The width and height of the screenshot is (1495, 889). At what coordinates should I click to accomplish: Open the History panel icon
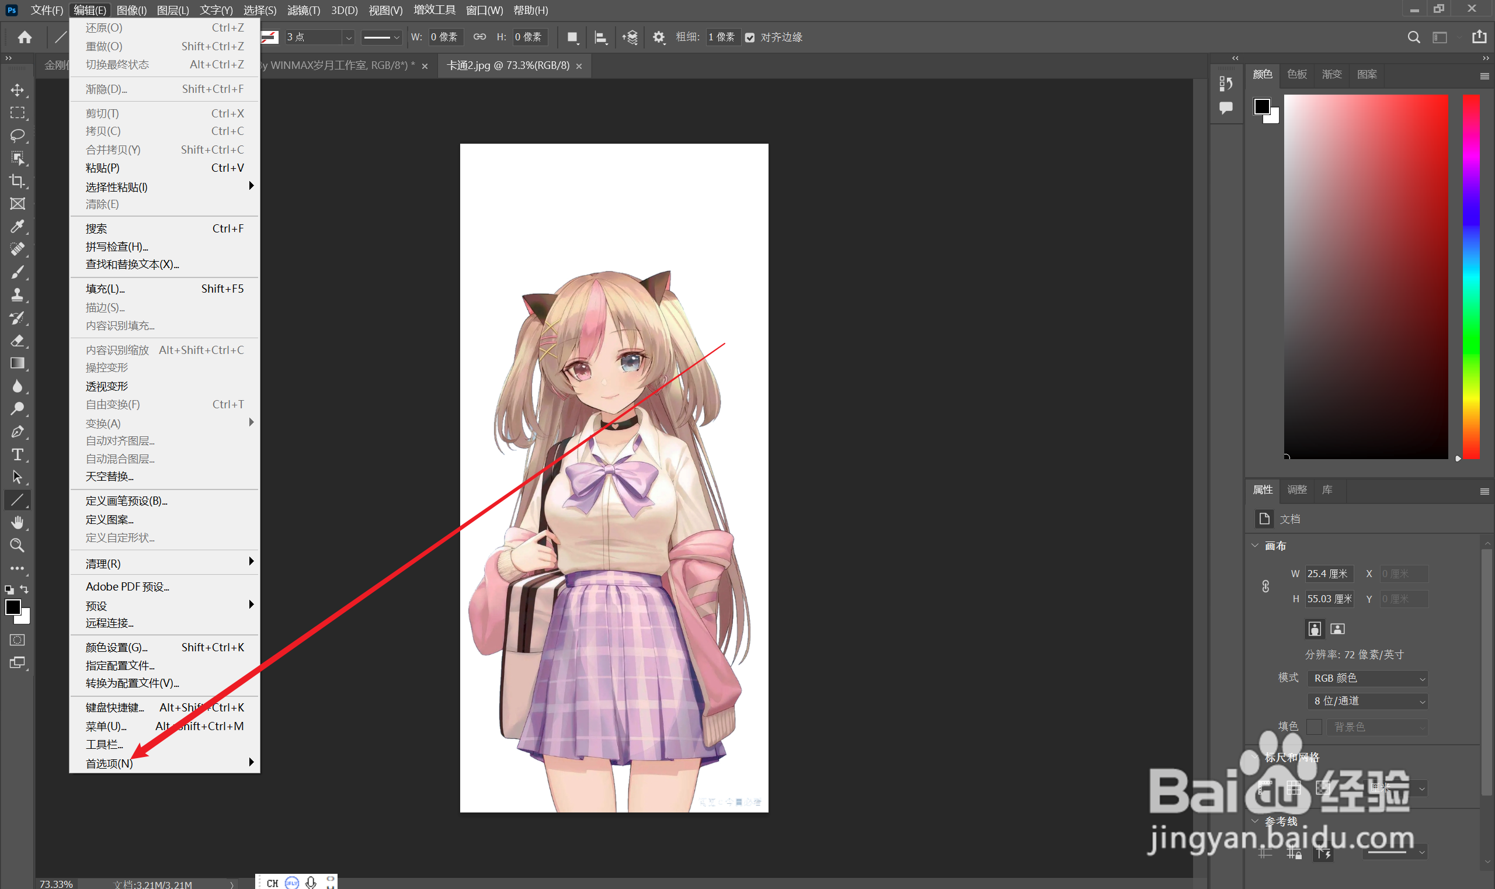click(1226, 84)
